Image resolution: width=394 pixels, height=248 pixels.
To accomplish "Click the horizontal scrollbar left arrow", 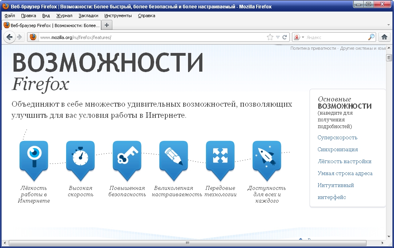I will (5, 243).
